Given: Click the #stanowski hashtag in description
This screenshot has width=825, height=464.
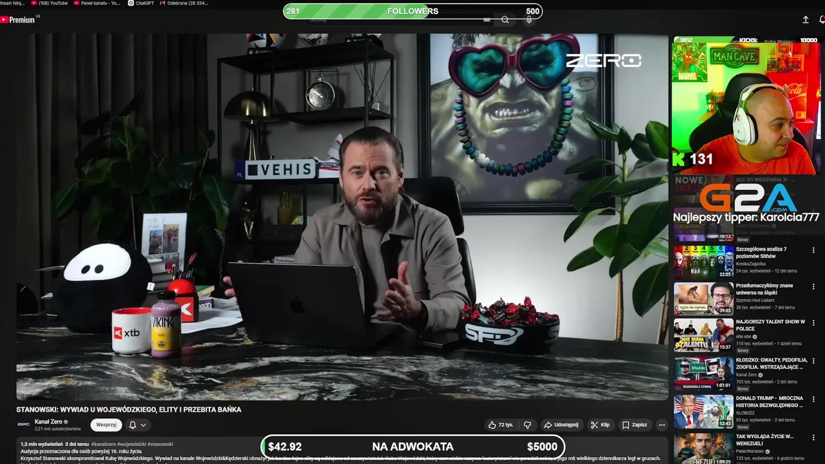Looking at the screenshot, I should point(160,444).
